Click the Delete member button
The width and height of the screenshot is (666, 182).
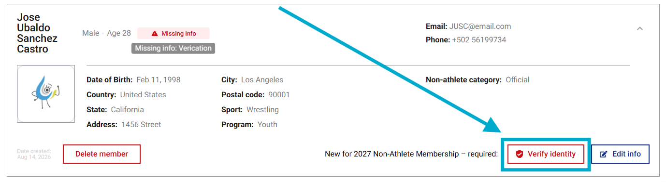pos(101,154)
